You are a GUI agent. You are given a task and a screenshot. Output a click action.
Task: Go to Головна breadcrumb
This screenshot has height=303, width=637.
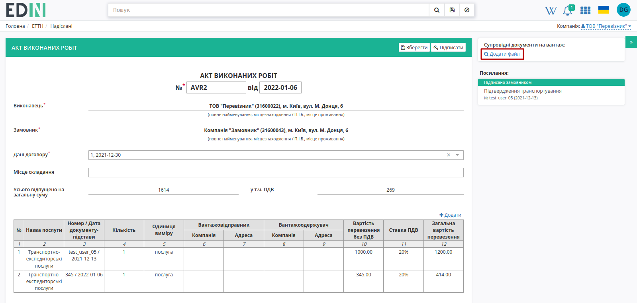15,26
